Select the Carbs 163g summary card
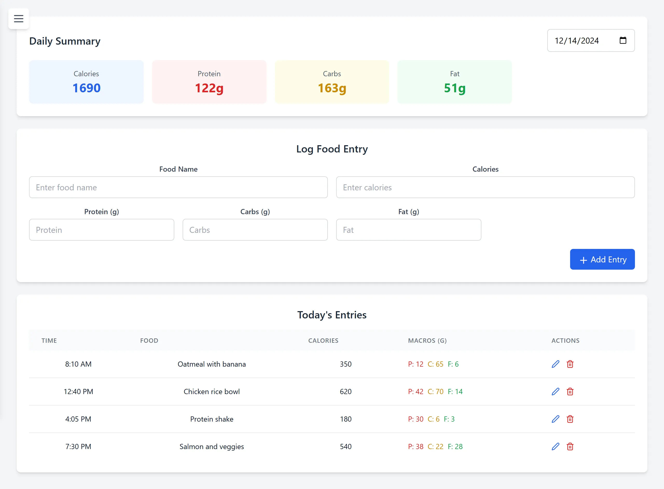 pos(332,82)
